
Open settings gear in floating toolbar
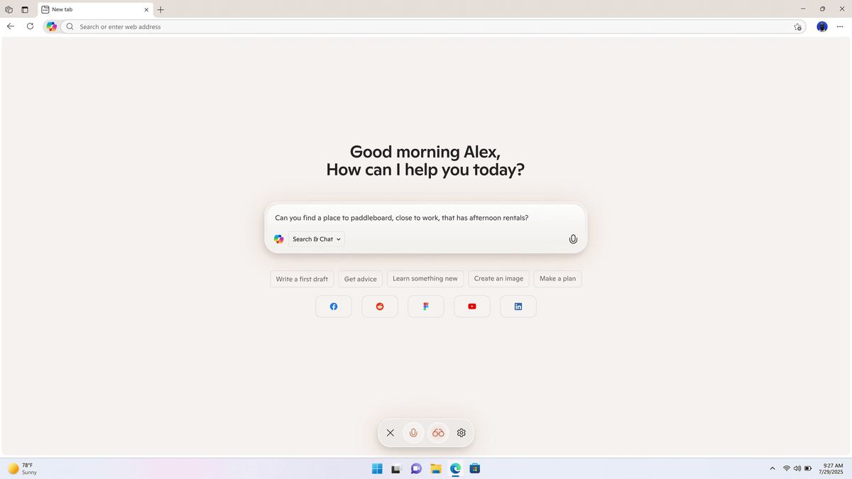click(461, 433)
